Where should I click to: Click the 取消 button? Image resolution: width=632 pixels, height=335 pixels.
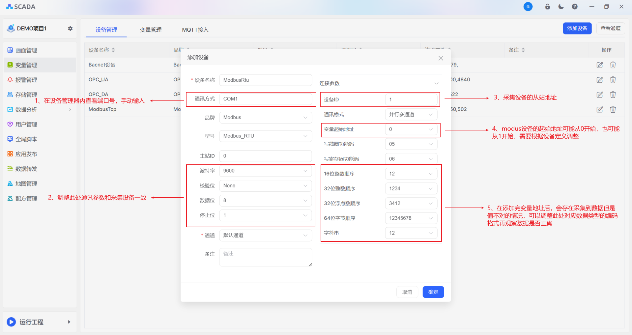click(407, 292)
